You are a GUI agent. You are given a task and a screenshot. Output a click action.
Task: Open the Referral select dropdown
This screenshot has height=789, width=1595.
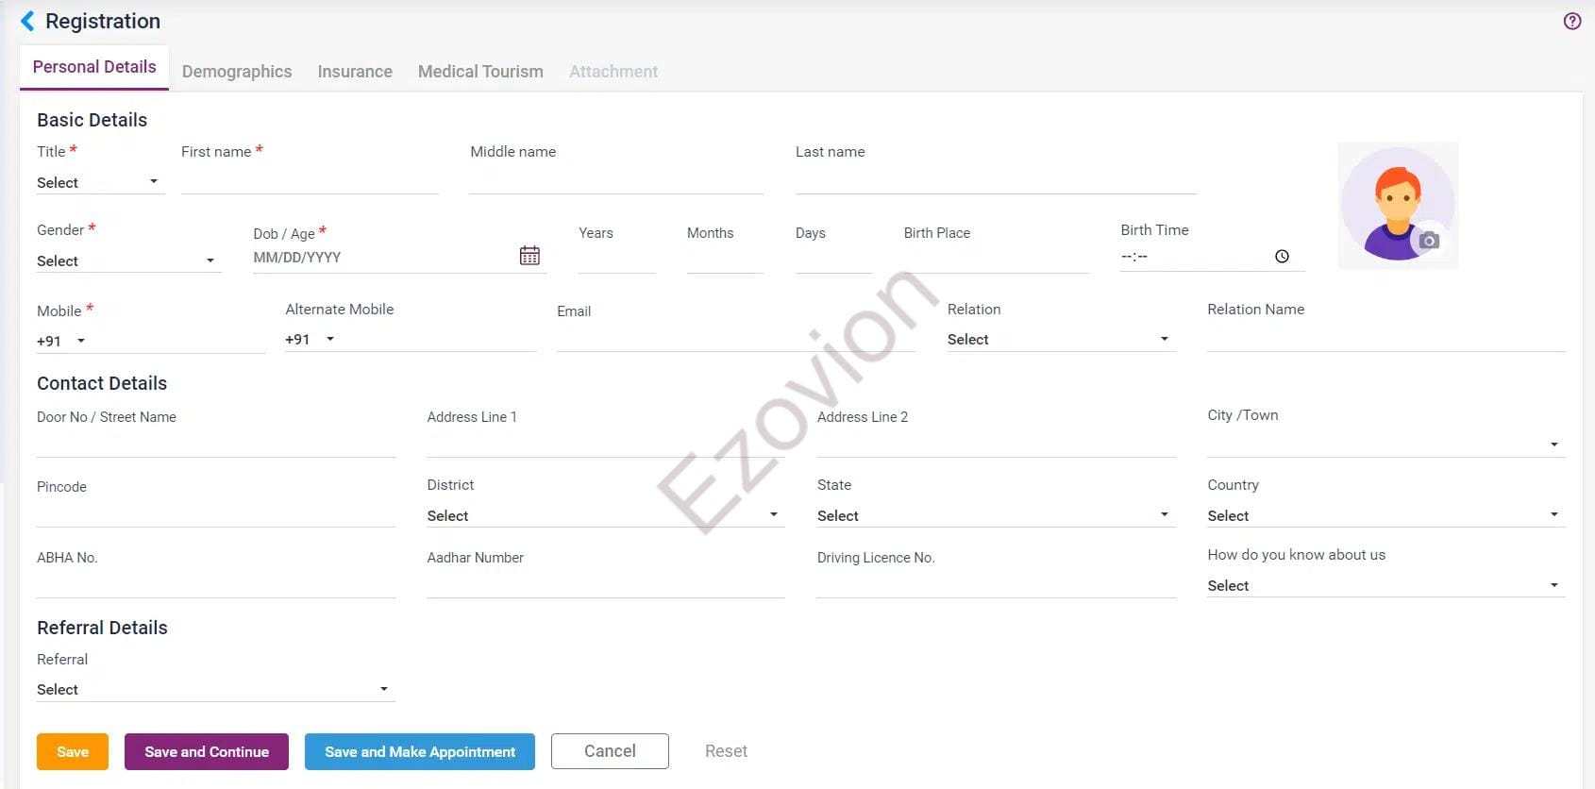[x=214, y=690]
